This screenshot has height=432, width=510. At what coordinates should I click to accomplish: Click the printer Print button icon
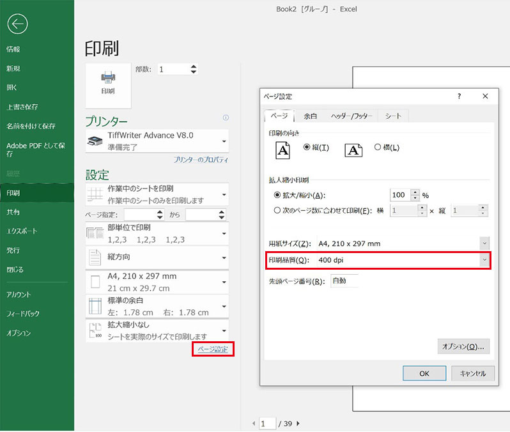(x=108, y=84)
